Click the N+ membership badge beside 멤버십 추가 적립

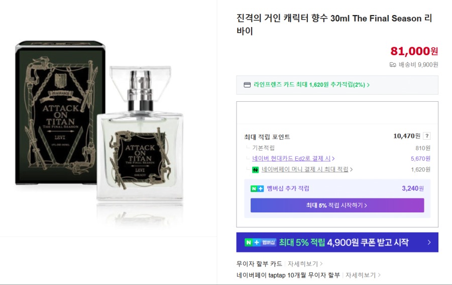click(257, 189)
